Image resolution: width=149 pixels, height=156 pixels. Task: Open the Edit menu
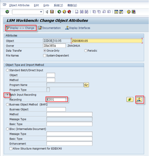click(x=36, y=5)
